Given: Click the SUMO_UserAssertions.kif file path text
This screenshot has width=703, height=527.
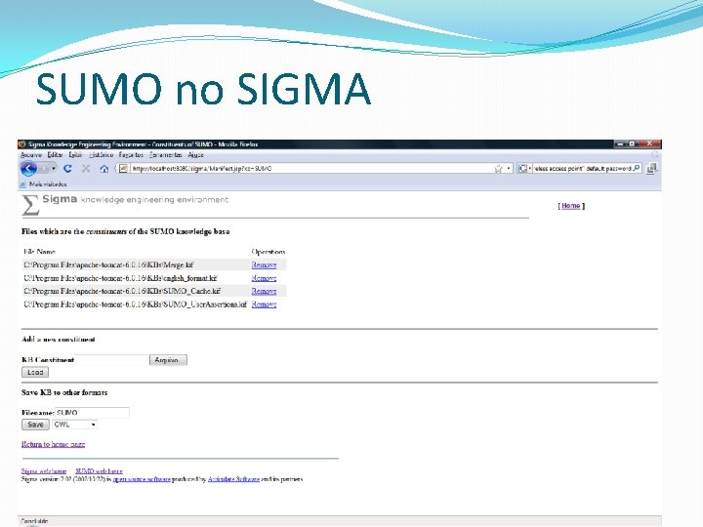Looking at the screenshot, I should click(x=135, y=304).
